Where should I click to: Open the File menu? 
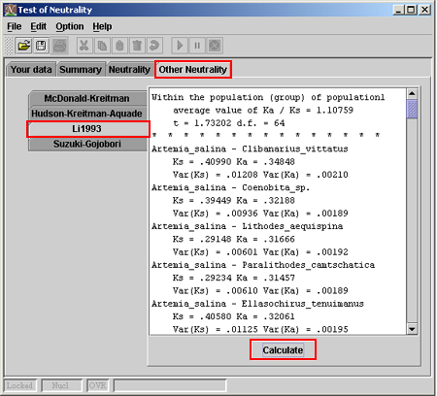[x=15, y=26]
